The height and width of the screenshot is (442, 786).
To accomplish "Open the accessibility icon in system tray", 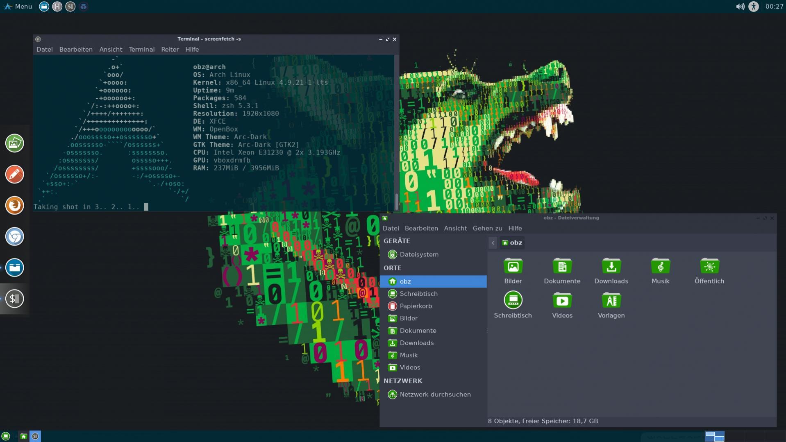I will pos(754,6).
